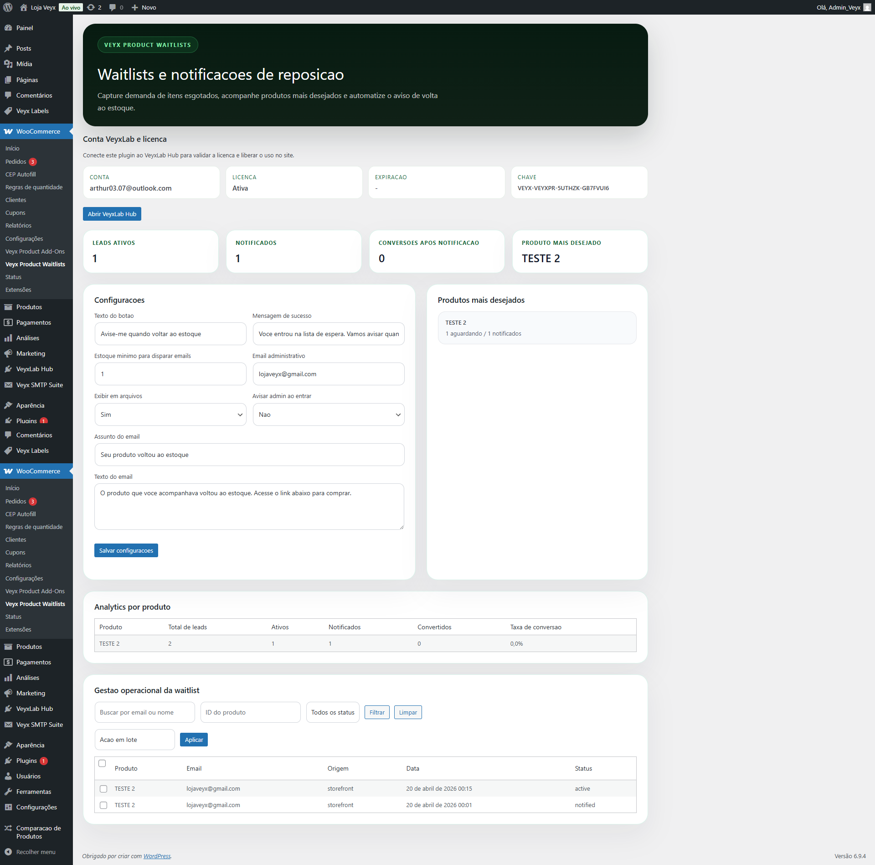Image resolution: width=875 pixels, height=865 pixels.
Task: Click Salvar configuracoes button
Action: click(126, 550)
